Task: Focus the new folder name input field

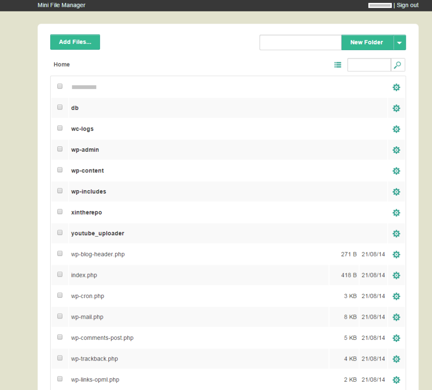Action: tap(300, 43)
